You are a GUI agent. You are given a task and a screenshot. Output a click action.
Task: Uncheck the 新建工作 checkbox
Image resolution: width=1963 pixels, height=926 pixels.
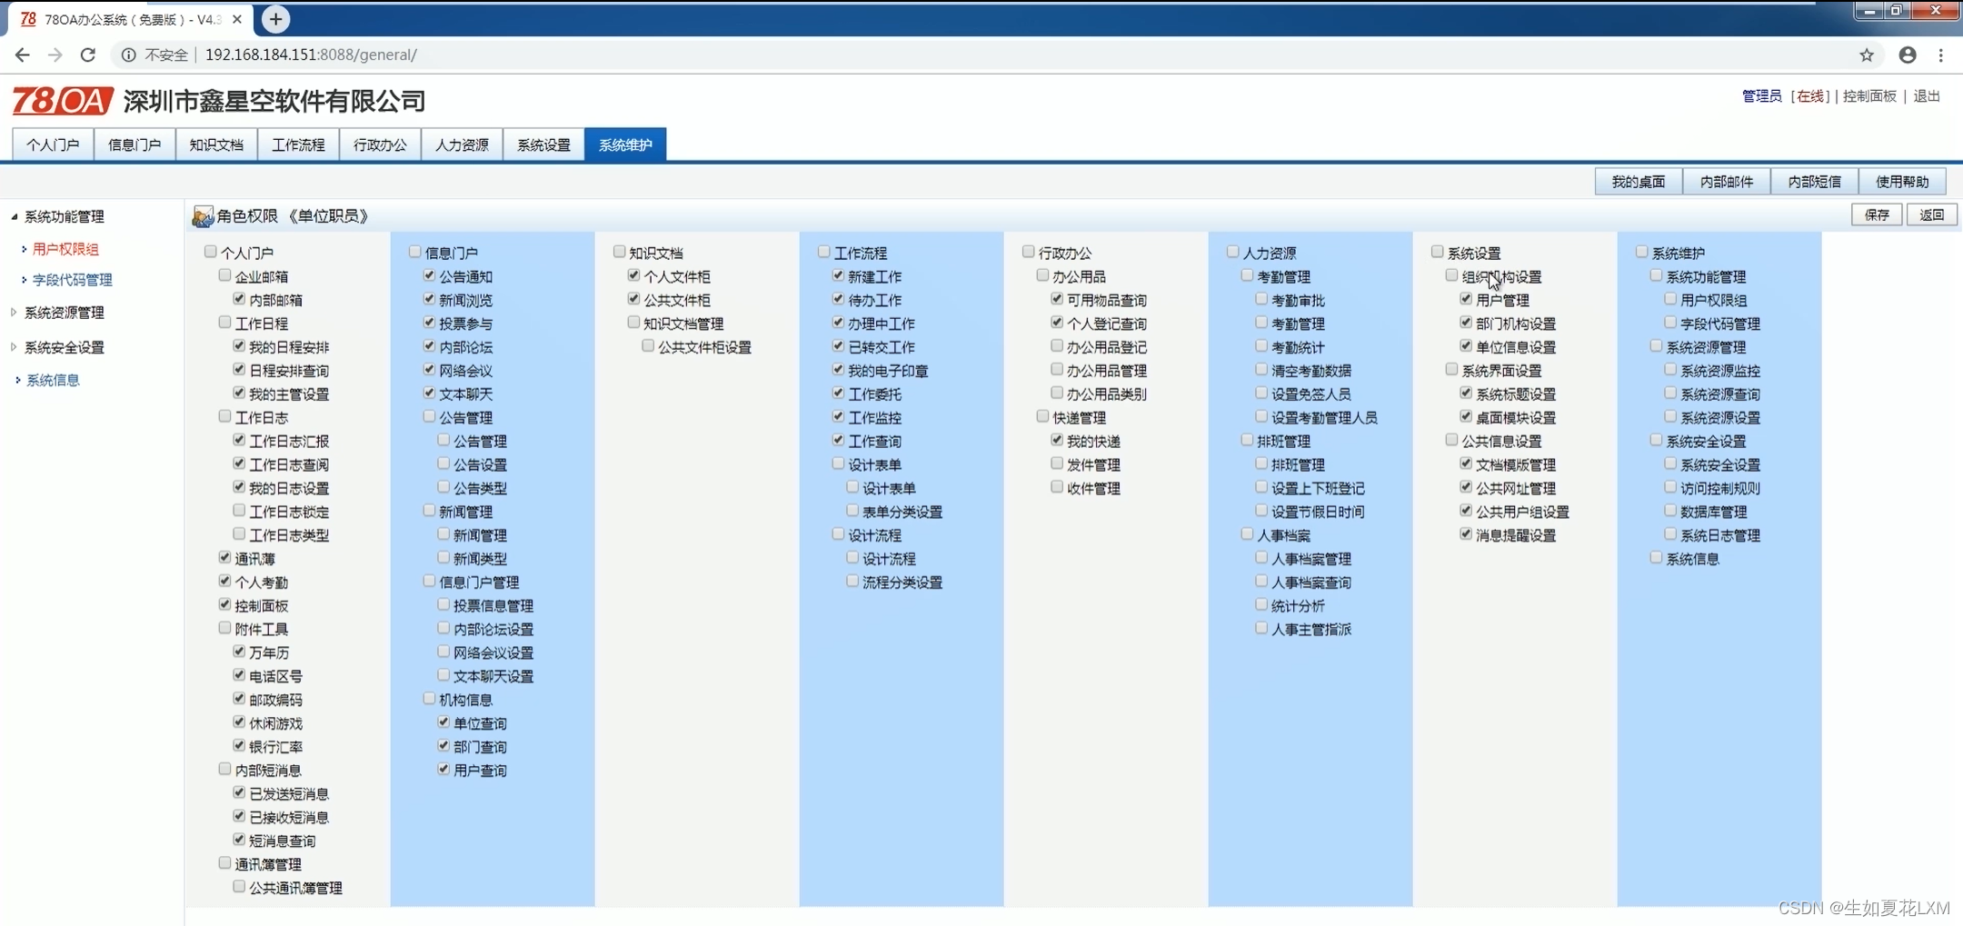coord(838,275)
